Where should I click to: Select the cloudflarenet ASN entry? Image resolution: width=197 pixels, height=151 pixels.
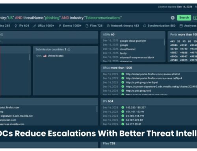coord(128,49)
